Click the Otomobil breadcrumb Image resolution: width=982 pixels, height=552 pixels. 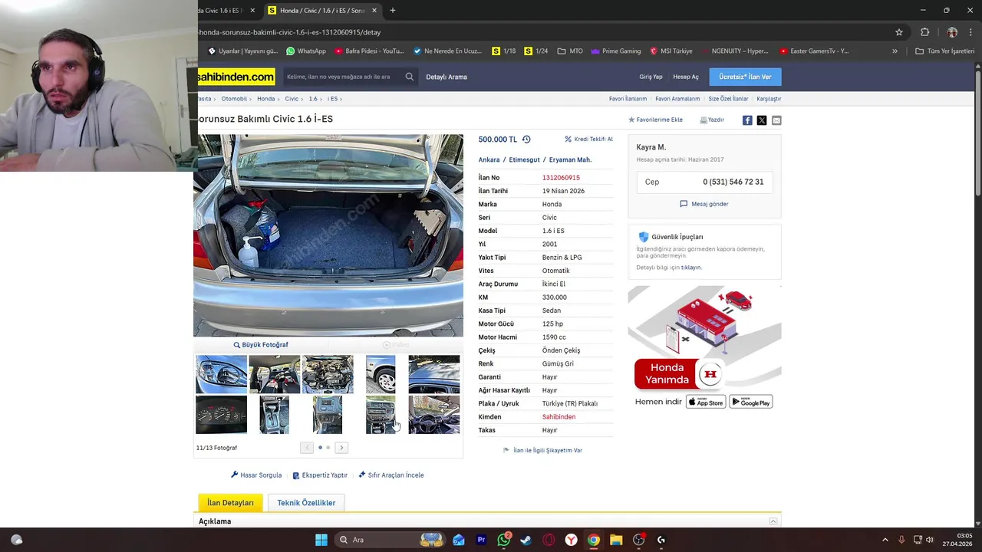[234, 99]
